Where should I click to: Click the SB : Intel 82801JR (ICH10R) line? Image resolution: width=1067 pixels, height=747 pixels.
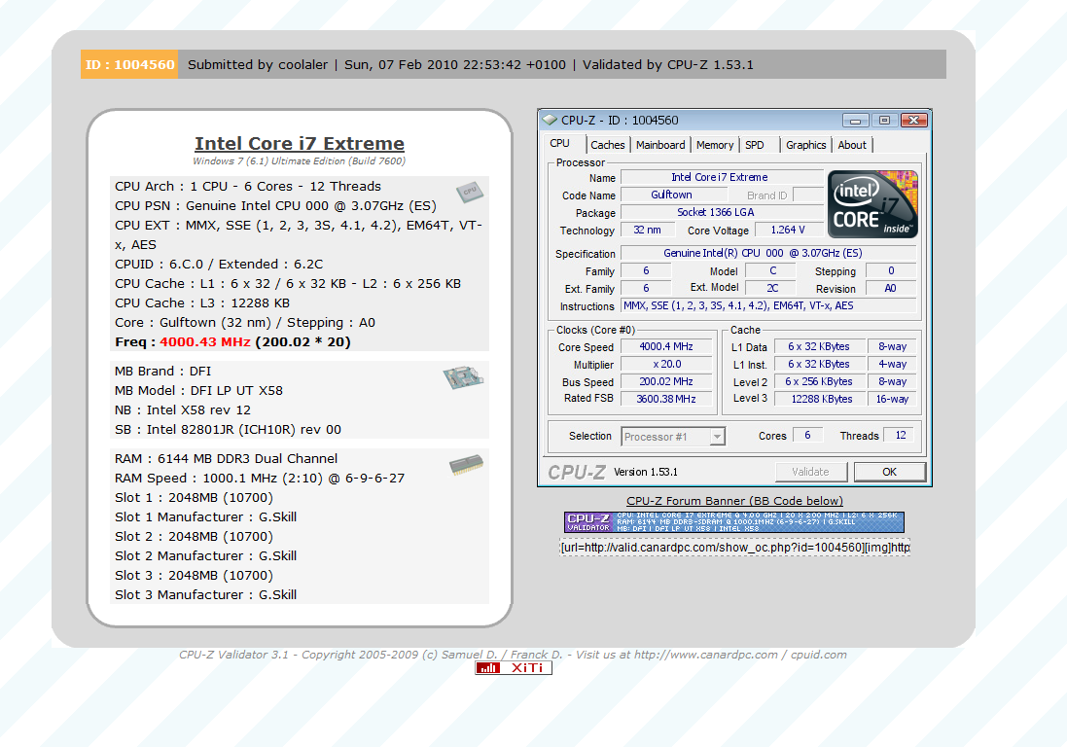tap(228, 429)
